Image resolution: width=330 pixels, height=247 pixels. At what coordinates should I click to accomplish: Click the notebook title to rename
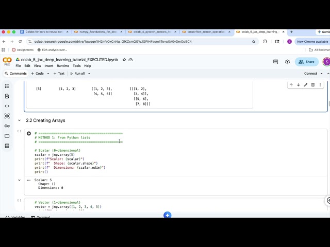[x=70, y=60]
